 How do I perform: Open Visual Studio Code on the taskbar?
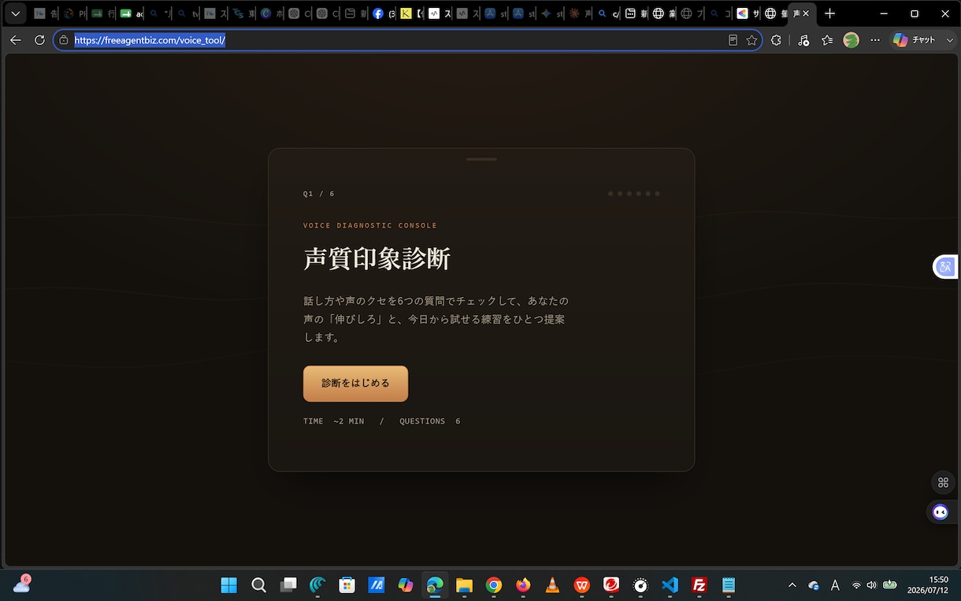pos(670,585)
